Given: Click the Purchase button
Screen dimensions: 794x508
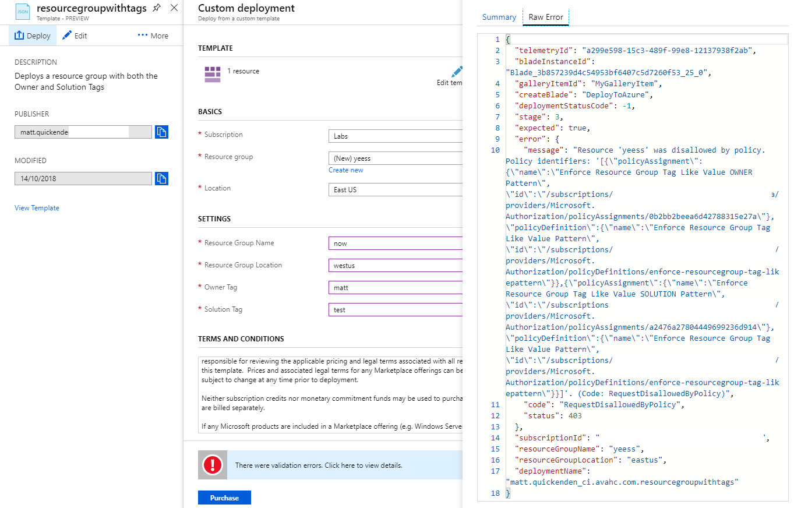Looking at the screenshot, I should (x=224, y=498).
